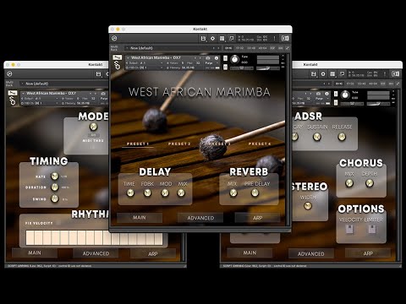Viewport: 406px width, 304px height.
Task: Click ADVANCED button in left window
Action: 96,253
